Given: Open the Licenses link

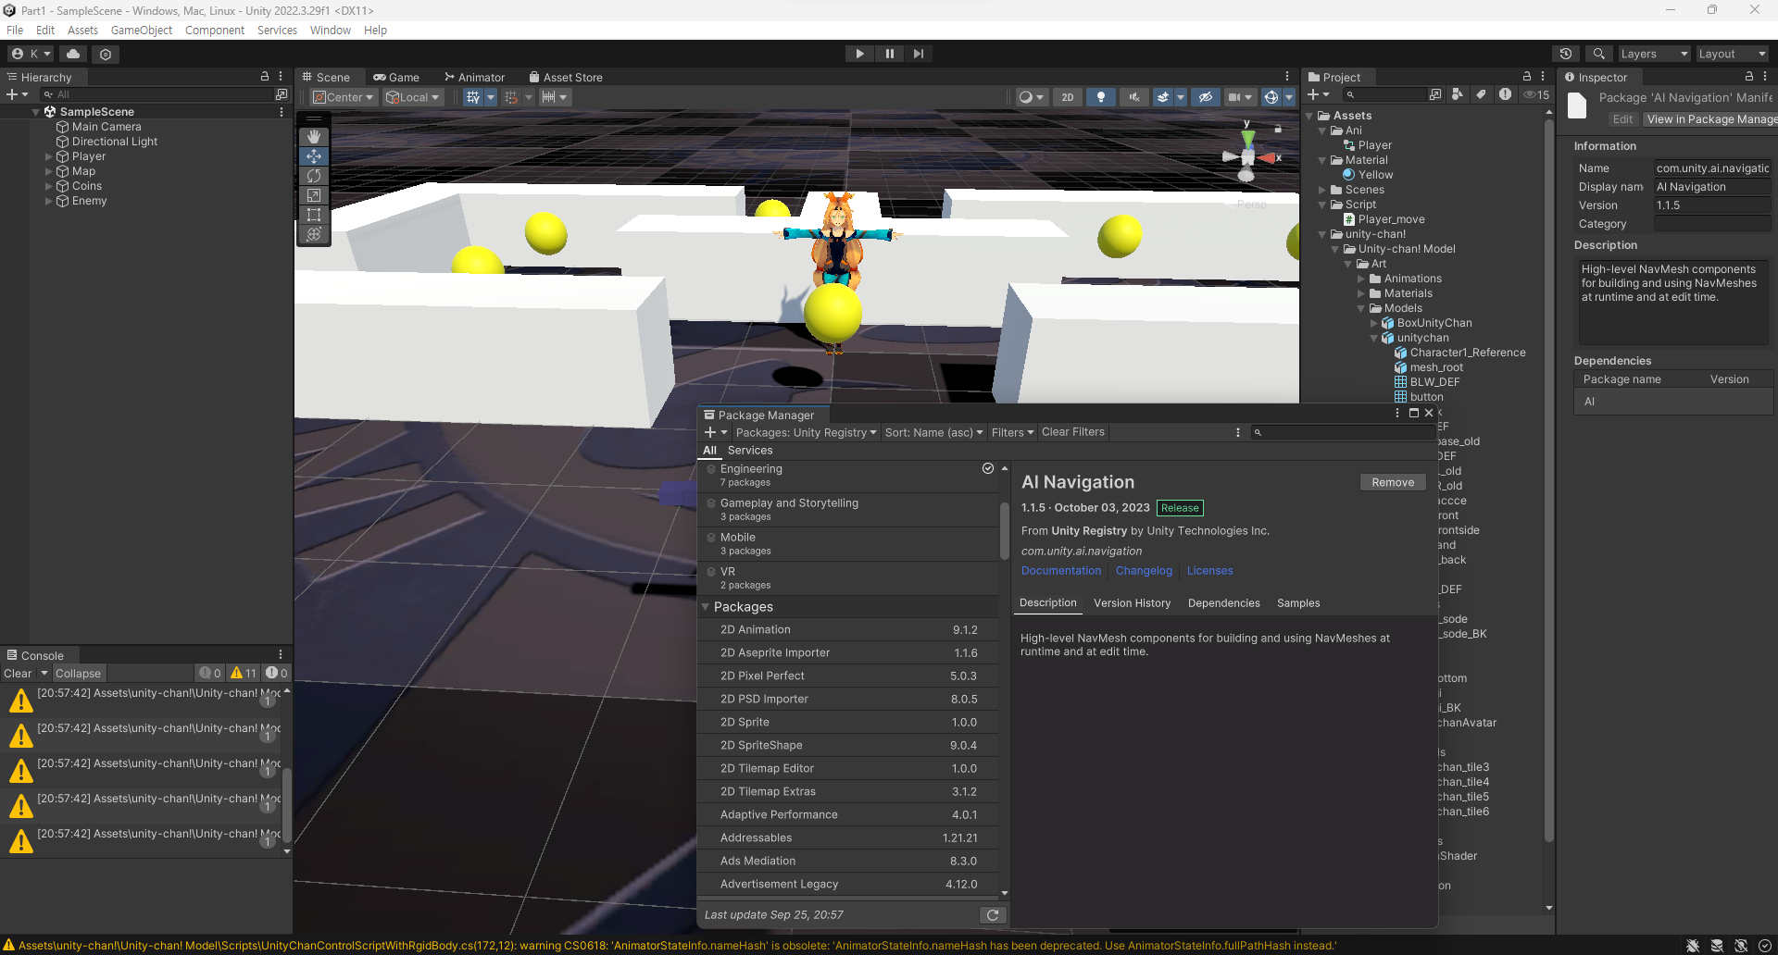Looking at the screenshot, I should click(1210, 571).
